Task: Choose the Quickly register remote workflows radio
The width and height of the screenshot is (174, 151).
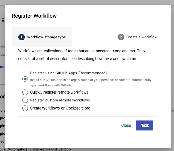Action: pyautogui.click(x=25, y=92)
